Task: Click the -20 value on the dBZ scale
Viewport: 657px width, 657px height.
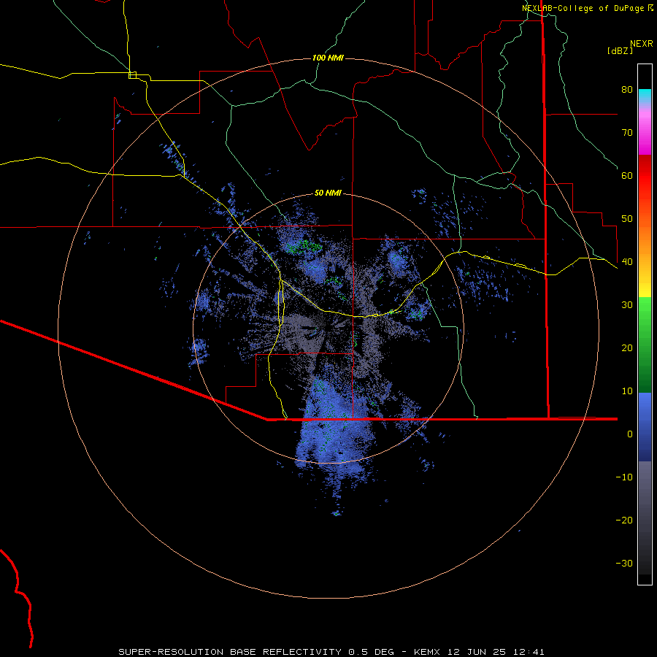Action: click(624, 520)
